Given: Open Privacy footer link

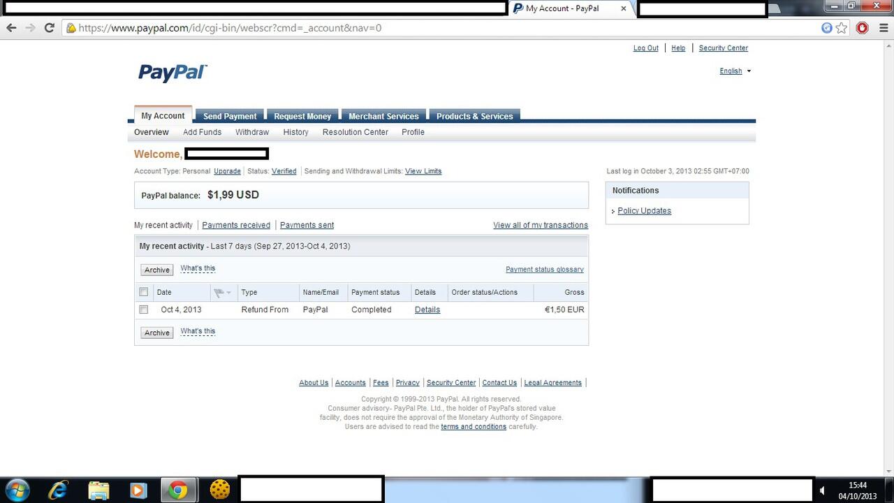Looking at the screenshot, I should coord(407,383).
